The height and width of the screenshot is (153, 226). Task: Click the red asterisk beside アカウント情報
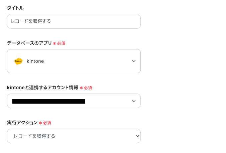pos(81,88)
